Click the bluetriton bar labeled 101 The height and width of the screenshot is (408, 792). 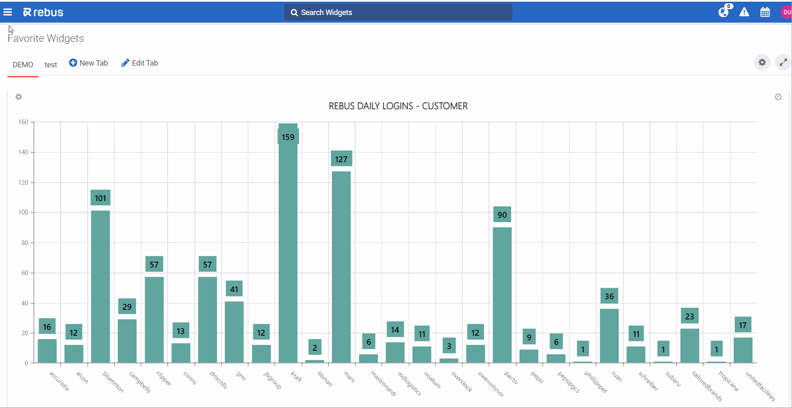[x=100, y=286]
